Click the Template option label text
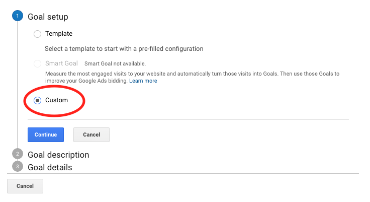The image size is (370, 202). tap(59, 34)
